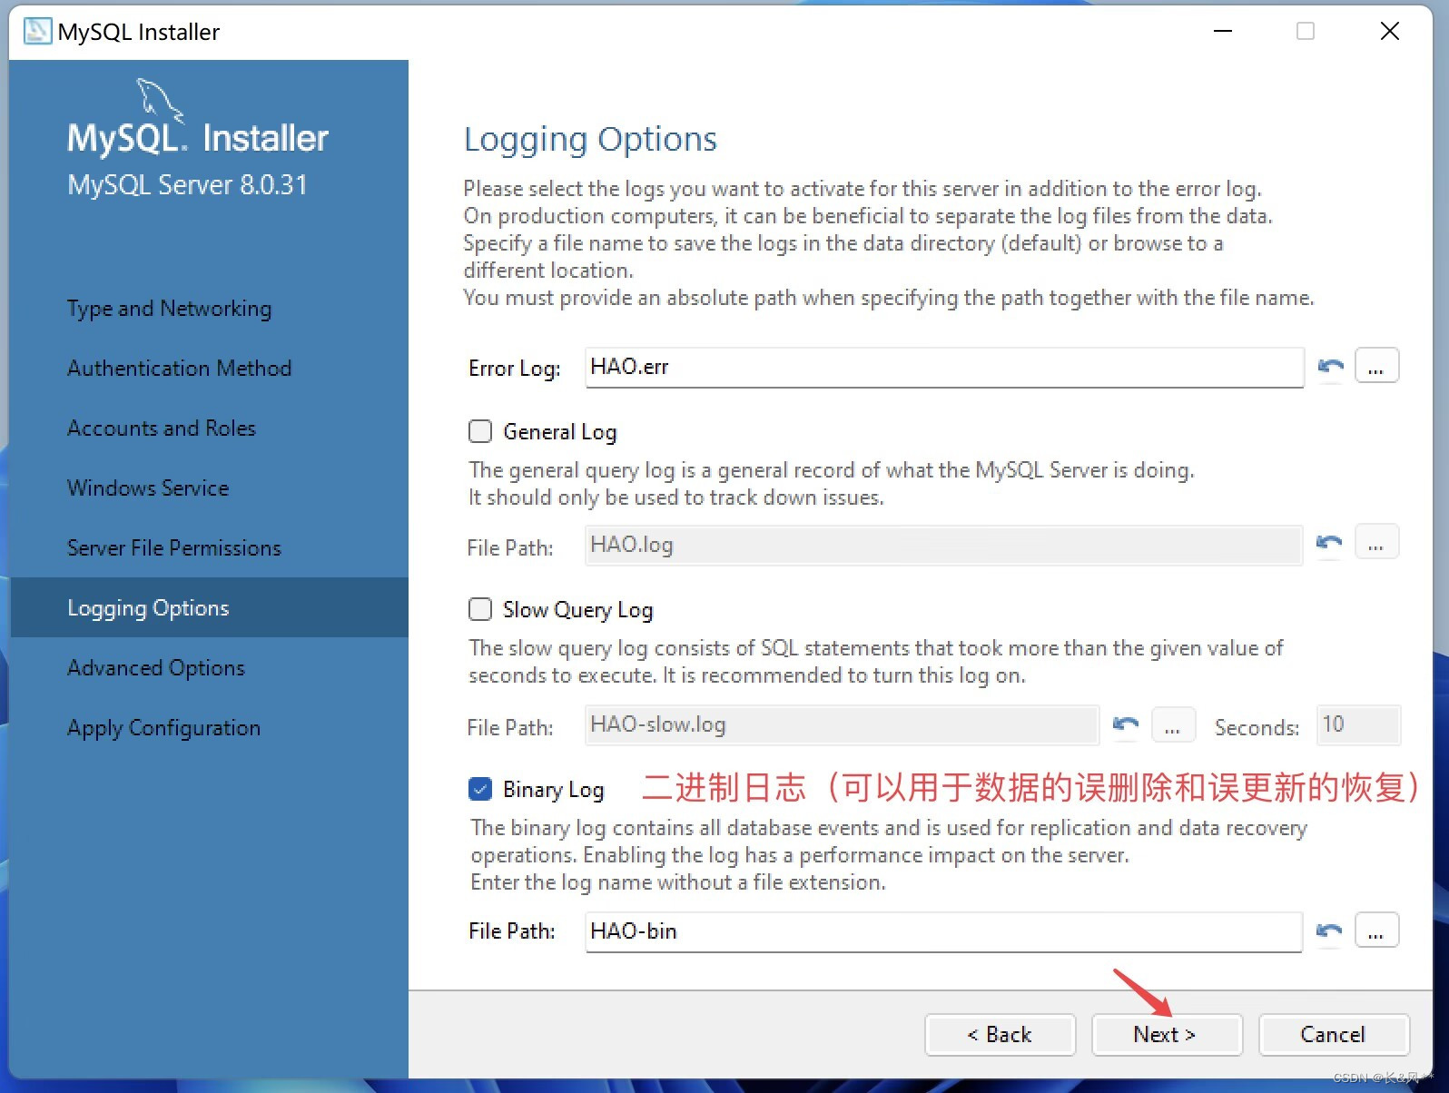The width and height of the screenshot is (1449, 1093).
Task: Click the Seconds value field
Action: coord(1358,724)
